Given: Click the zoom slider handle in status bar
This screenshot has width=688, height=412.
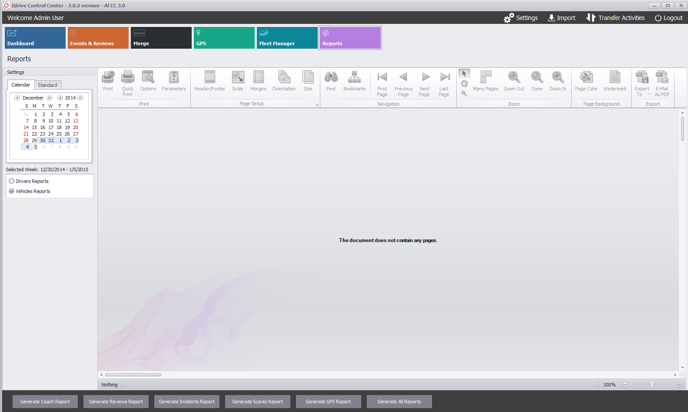Looking at the screenshot, I should coord(651,385).
